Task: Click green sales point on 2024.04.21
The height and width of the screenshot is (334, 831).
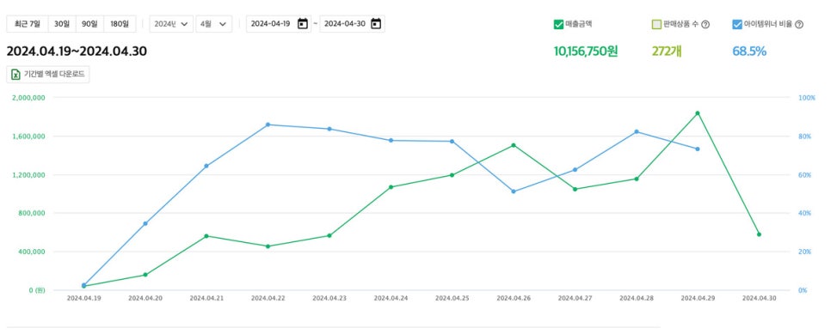Action: (x=206, y=235)
